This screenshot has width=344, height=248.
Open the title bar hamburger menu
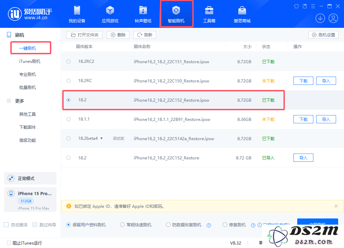click(x=313, y=6)
